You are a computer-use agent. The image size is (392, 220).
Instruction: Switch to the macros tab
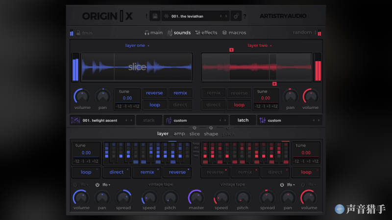pyautogui.click(x=234, y=33)
